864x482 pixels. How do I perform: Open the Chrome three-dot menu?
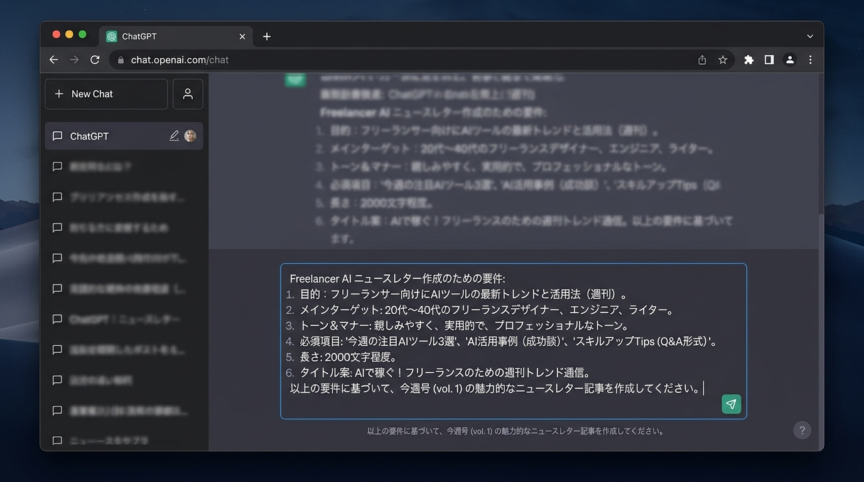(811, 60)
